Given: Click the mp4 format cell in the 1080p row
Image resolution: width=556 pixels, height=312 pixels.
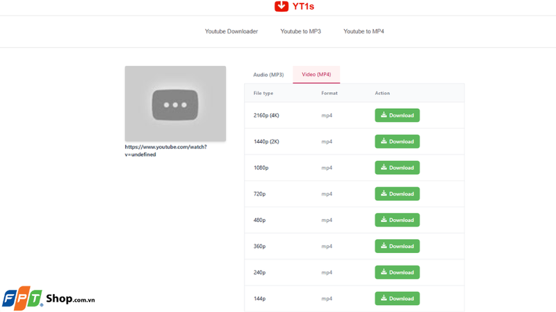Looking at the screenshot, I should [327, 168].
